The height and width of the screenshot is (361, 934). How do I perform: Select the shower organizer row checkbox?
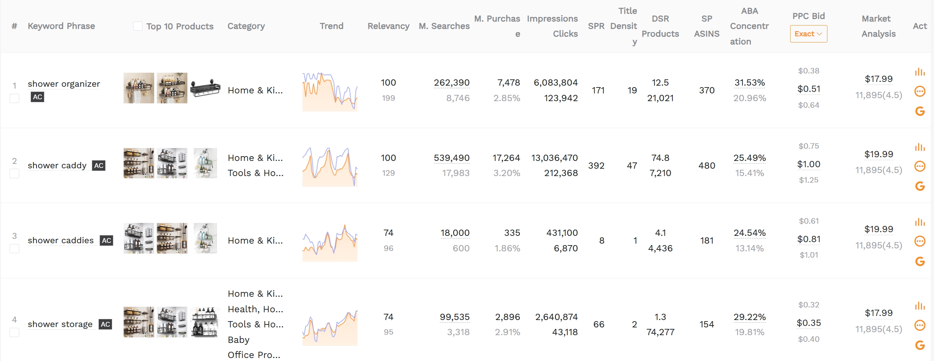pyautogui.click(x=14, y=98)
